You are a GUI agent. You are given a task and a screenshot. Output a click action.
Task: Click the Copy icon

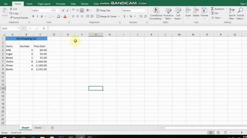(x=11, y=13)
